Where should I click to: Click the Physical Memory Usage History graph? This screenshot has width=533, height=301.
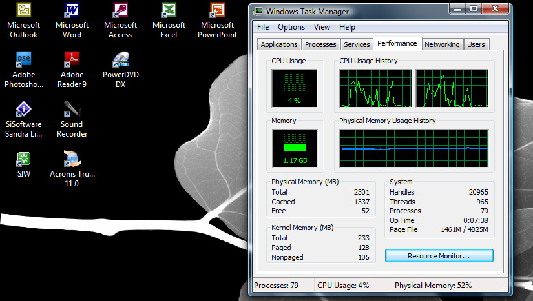[x=414, y=148]
